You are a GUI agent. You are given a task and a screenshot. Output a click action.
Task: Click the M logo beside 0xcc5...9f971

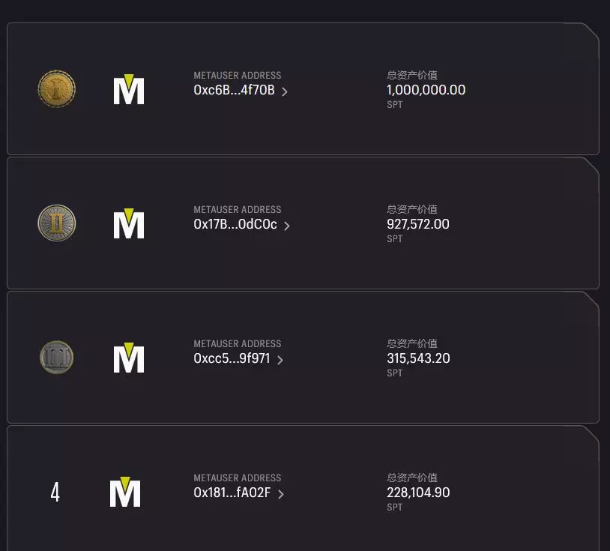pyautogui.click(x=129, y=358)
